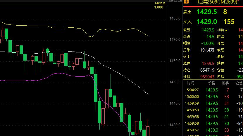Click the 价格 column header

coord(211,83)
